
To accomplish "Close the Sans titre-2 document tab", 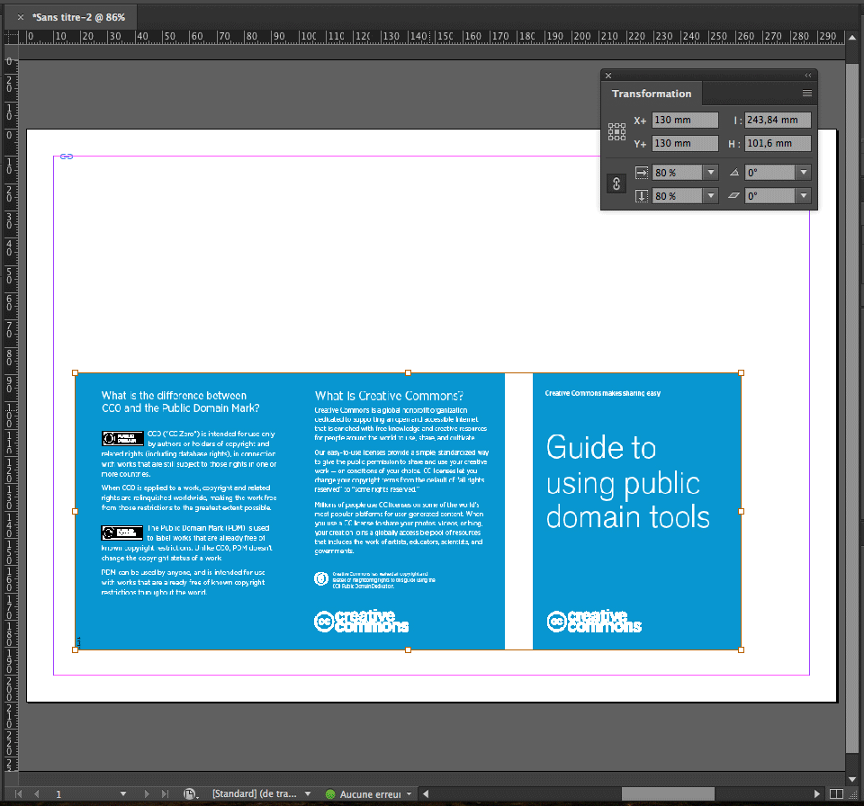I will 21,18.
